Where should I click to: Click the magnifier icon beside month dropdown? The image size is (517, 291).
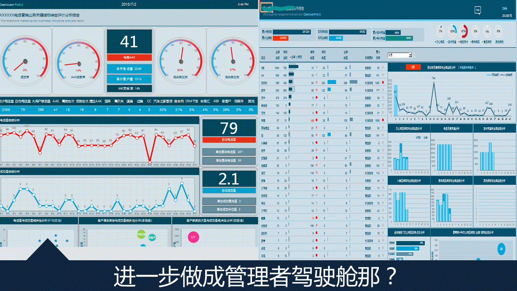[414, 55]
